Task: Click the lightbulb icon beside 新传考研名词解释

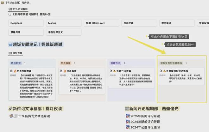Action: (x=10, y=14)
